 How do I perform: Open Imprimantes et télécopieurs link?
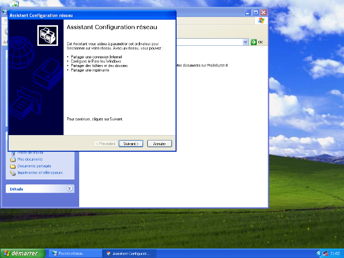point(40,172)
